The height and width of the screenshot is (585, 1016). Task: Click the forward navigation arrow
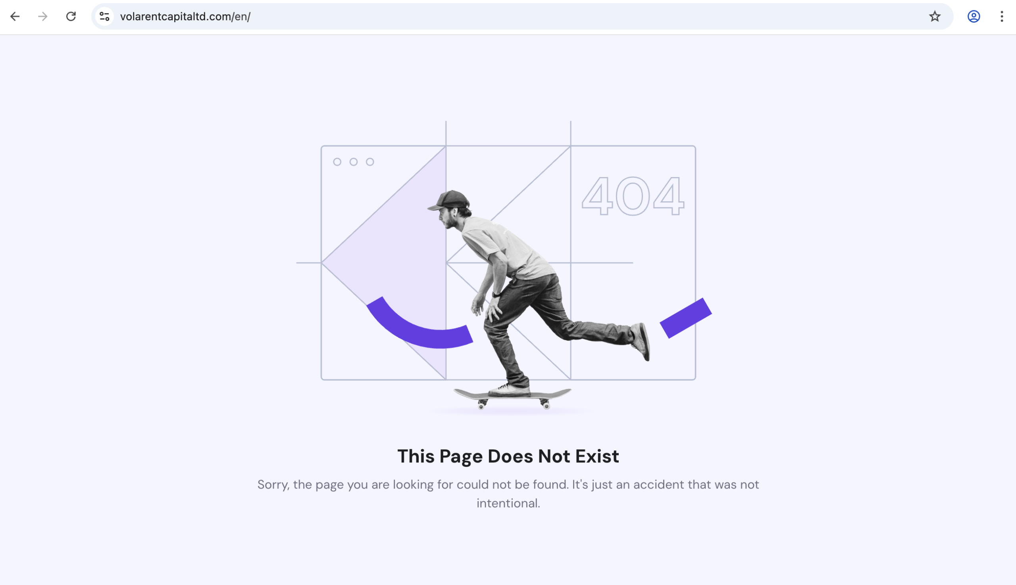pyautogui.click(x=42, y=17)
